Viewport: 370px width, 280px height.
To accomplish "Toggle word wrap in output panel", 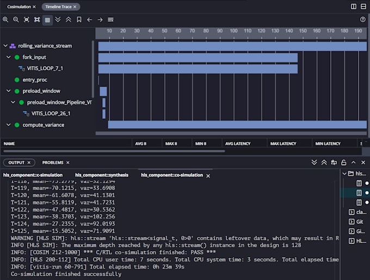I will click(x=334, y=162).
